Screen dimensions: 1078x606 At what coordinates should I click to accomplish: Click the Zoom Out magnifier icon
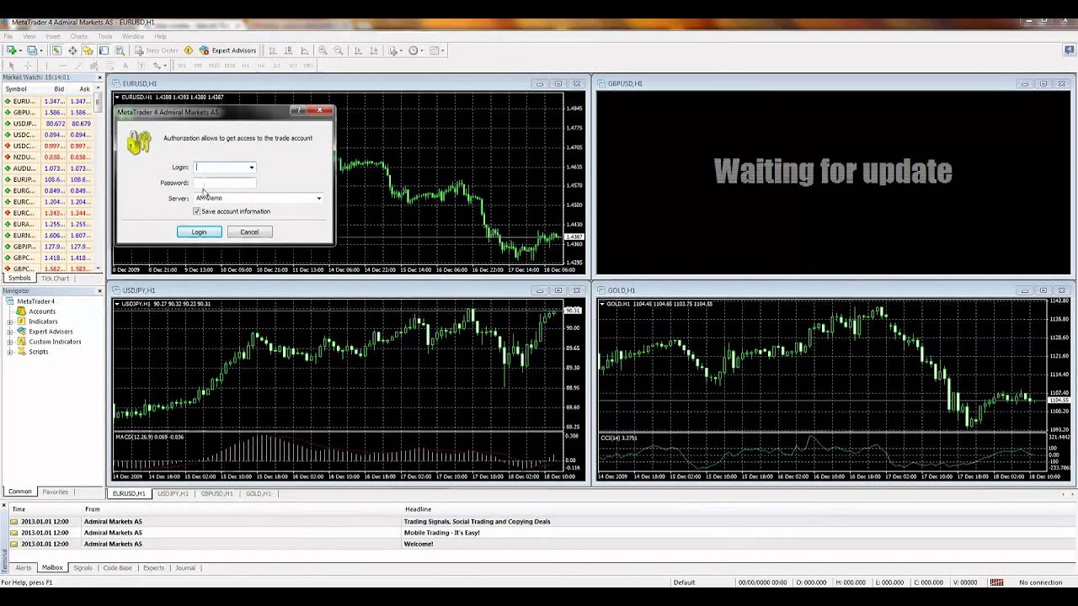click(x=339, y=50)
